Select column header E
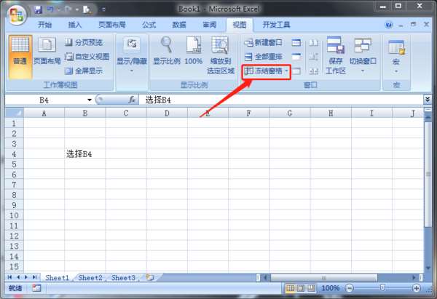 [208, 113]
